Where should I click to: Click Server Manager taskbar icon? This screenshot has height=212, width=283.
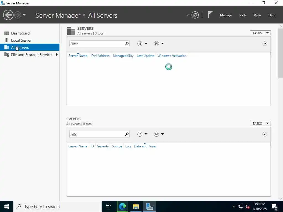pyautogui.click(x=150, y=206)
